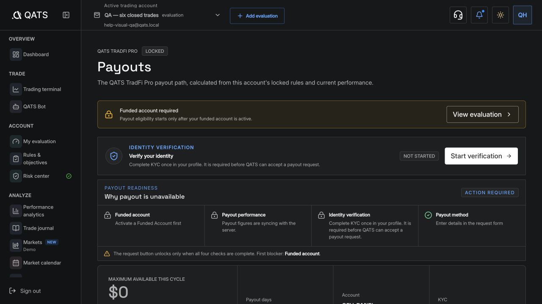Image resolution: width=542 pixels, height=304 pixels.
Task: Expand active trading account dropdown
Action: coord(218,15)
